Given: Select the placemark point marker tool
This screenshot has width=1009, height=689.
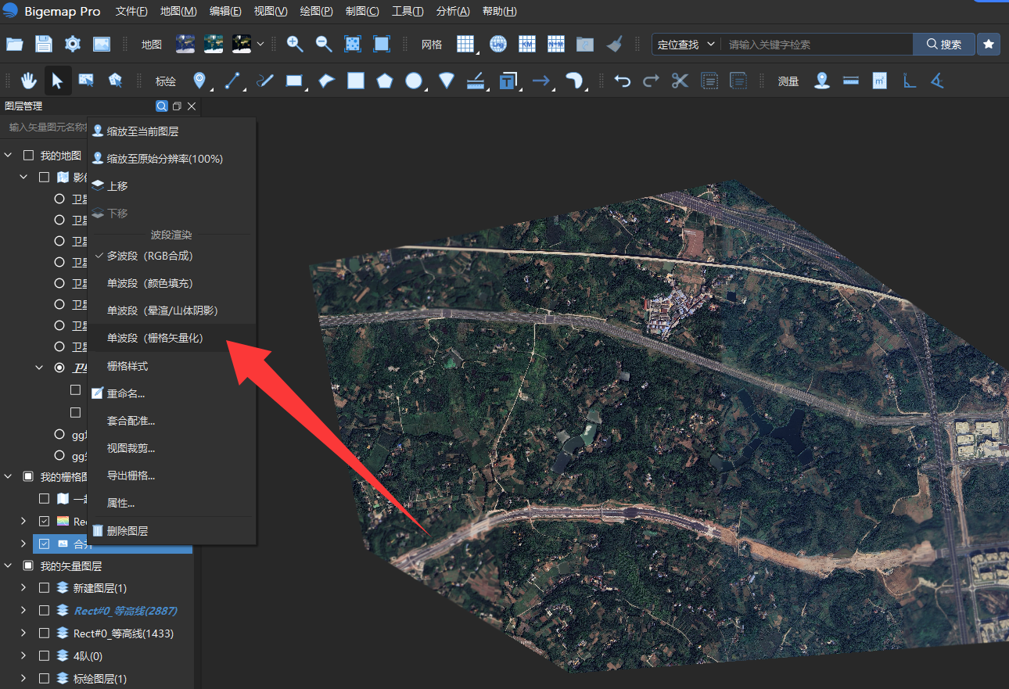Looking at the screenshot, I should pyautogui.click(x=199, y=81).
